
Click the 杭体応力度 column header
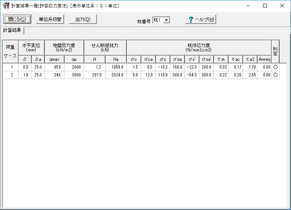[x=199, y=47]
